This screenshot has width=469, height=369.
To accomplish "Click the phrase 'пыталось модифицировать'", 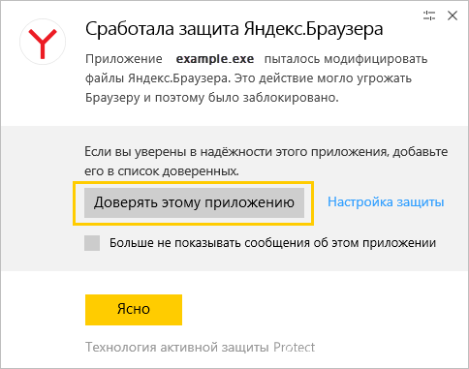I will [x=346, y=59].
